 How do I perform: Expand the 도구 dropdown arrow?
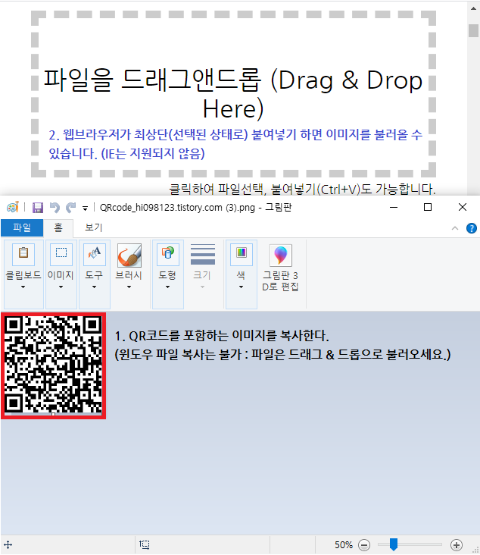click(94, 287)
